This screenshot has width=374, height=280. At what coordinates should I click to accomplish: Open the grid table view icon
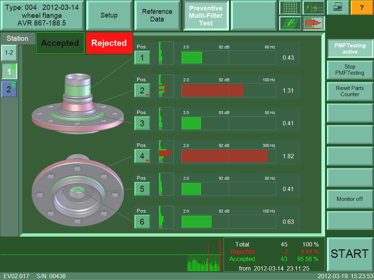[291, 8]
